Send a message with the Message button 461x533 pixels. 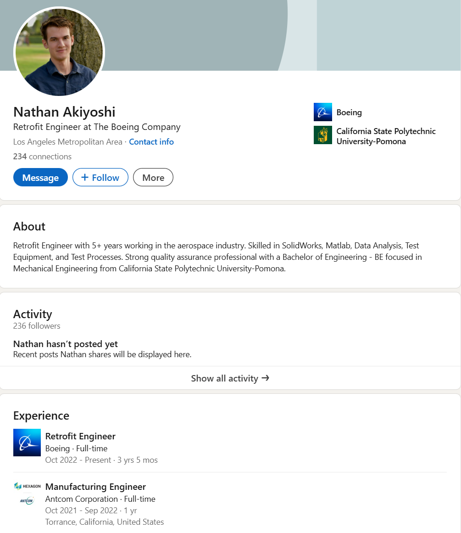coord(40,177)
